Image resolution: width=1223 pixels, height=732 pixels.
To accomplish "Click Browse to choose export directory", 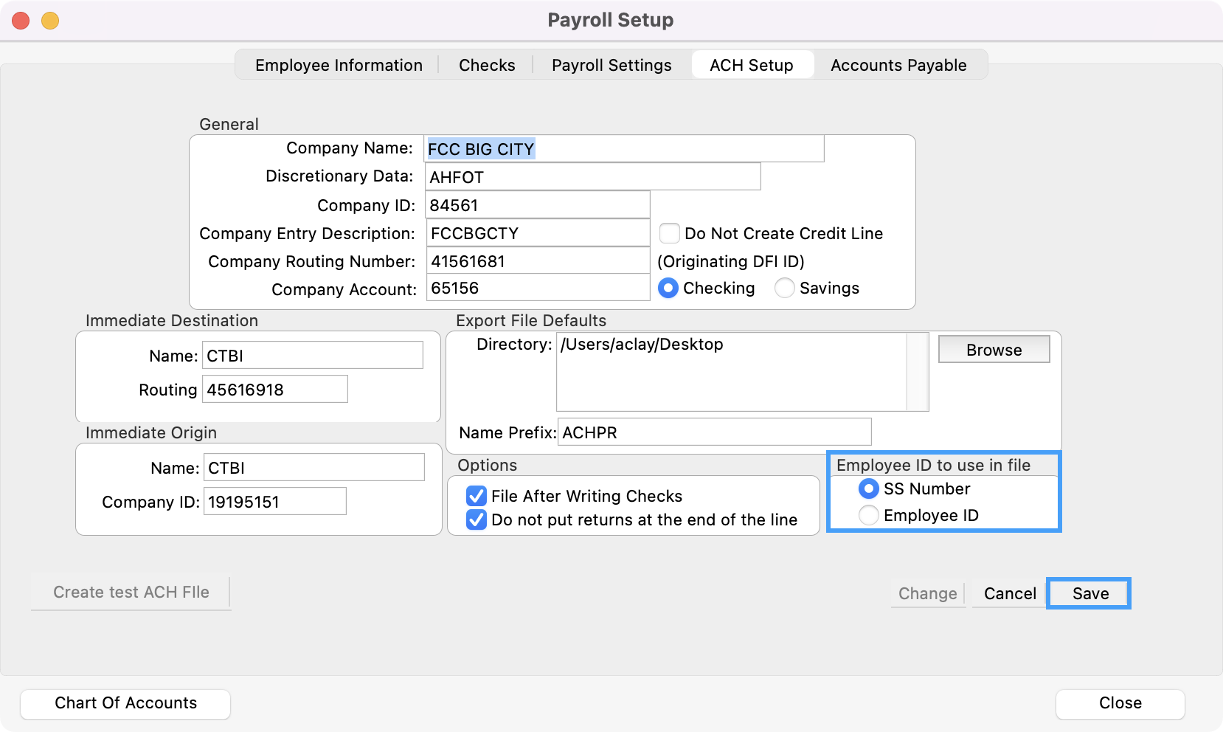I will point(994,350).
